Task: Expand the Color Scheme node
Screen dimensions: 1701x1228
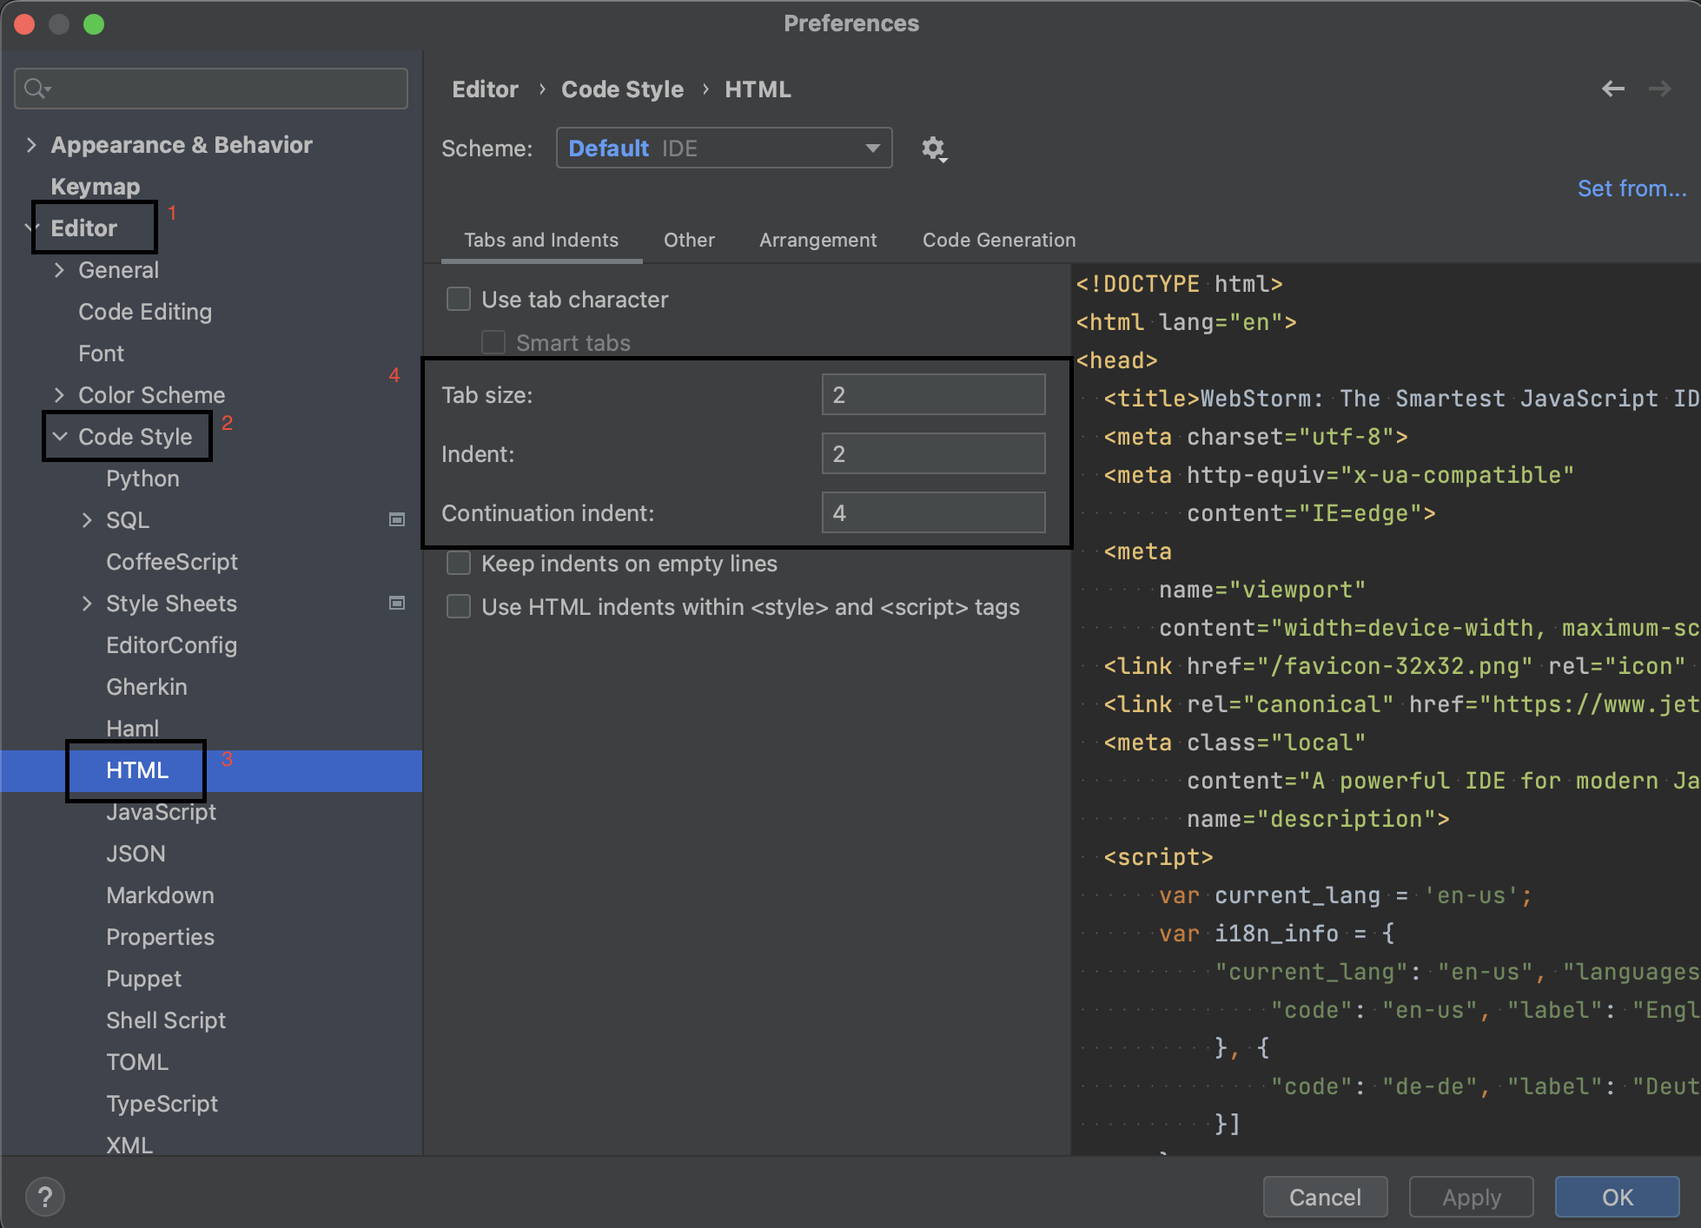Action: tap(59, 395)
